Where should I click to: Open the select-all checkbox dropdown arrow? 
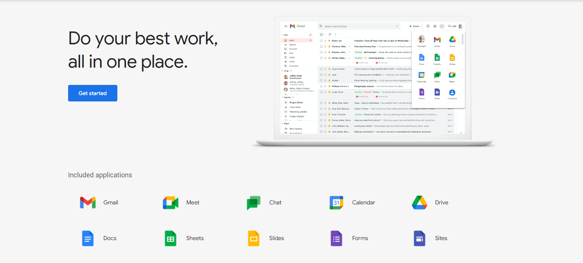(x=324, y=34)
